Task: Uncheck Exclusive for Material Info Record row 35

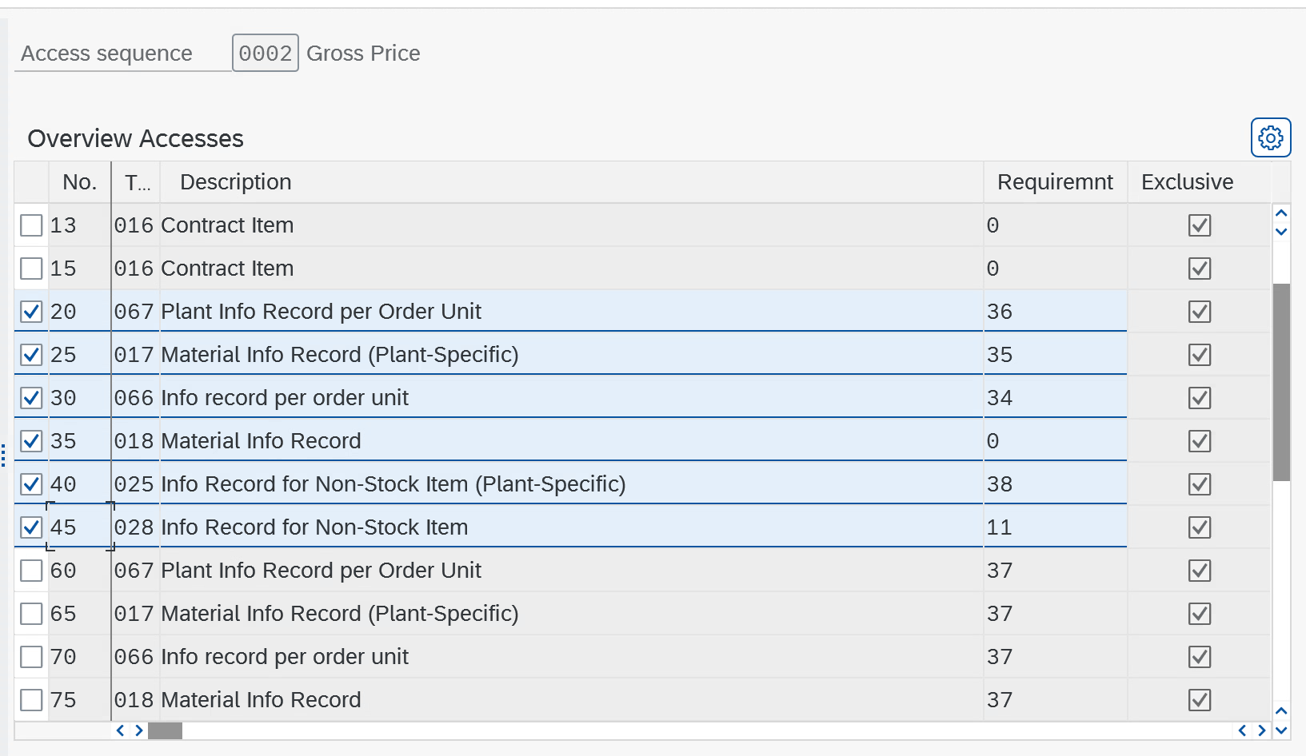Action: click(1199, 441)
